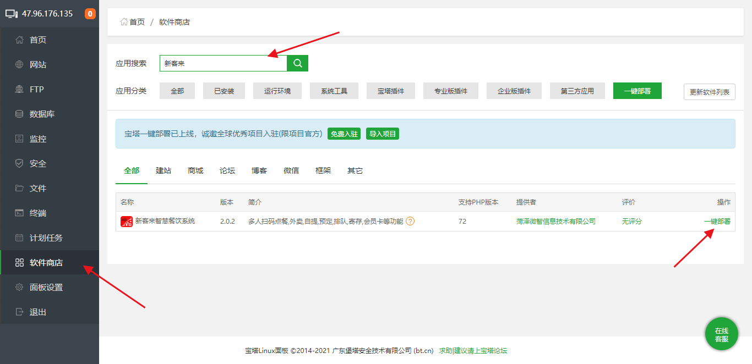Open the 建议请上宝塔论坛 footer link
Screen dimensions: 752x364
tap(481, 351)
